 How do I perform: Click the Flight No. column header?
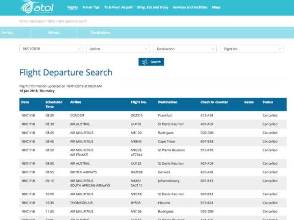(139, 102)
